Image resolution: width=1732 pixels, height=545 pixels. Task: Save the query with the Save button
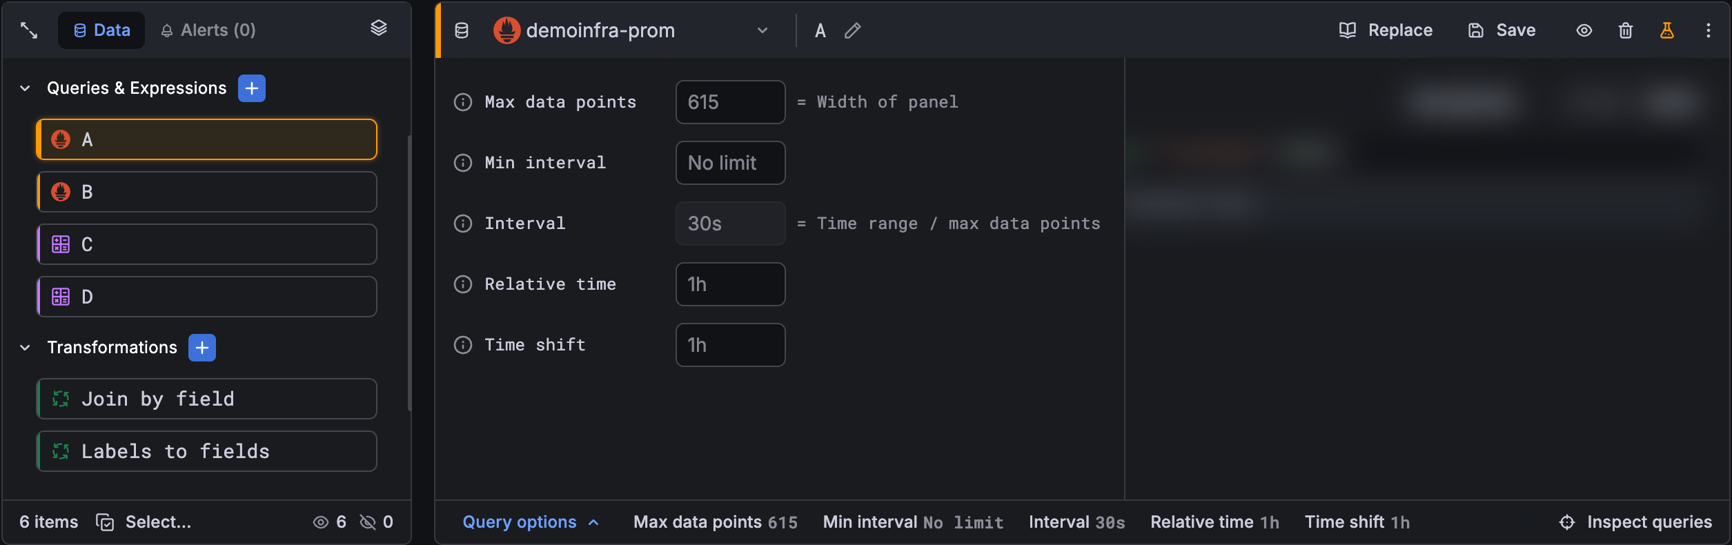1502,30
